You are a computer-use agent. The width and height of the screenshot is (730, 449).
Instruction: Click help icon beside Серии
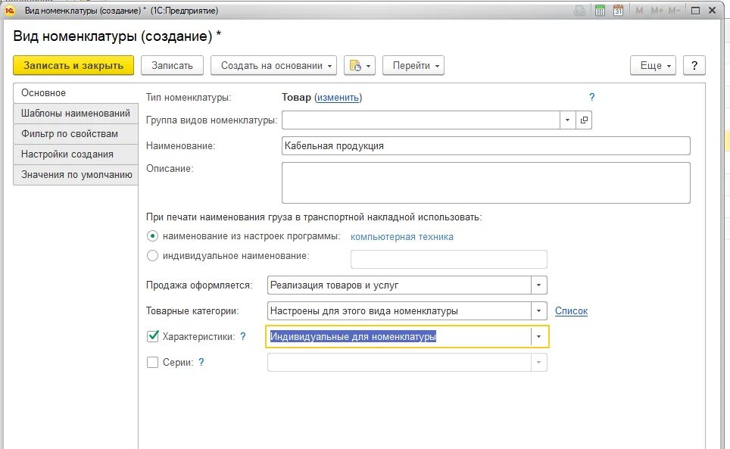(x=201, y=362)
